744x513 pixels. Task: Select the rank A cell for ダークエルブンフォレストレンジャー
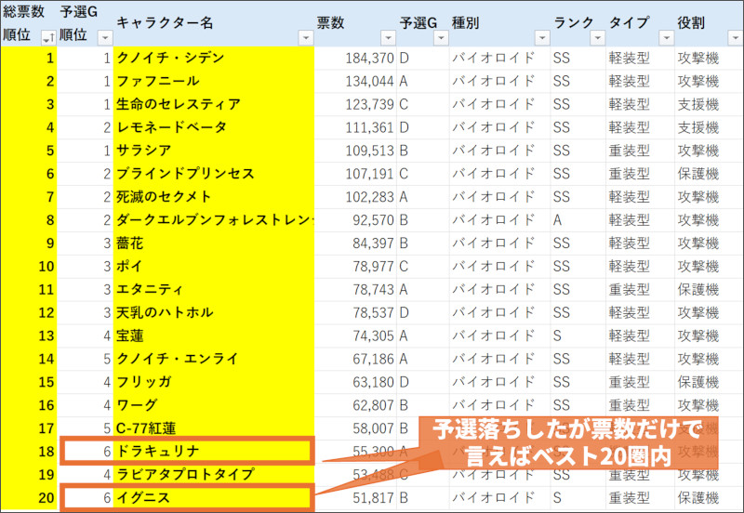pyautogui.click(x=576, y=219)
